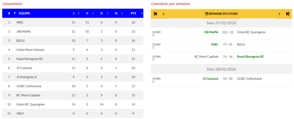Toggle rank sort arrow next to #
Viewport: 294px width, 119px height.
tap(14, 13)
